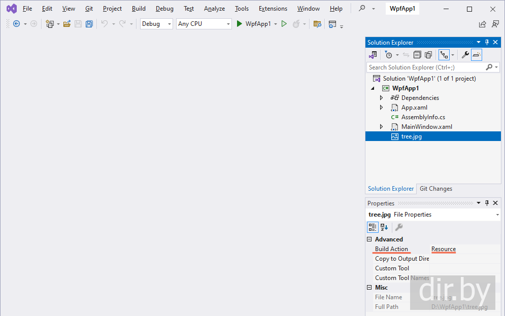The height and width of the screenshot is (316, 505).
Task: Open the Any CPU platform dropdown
Action: click(x=204, y=24)
